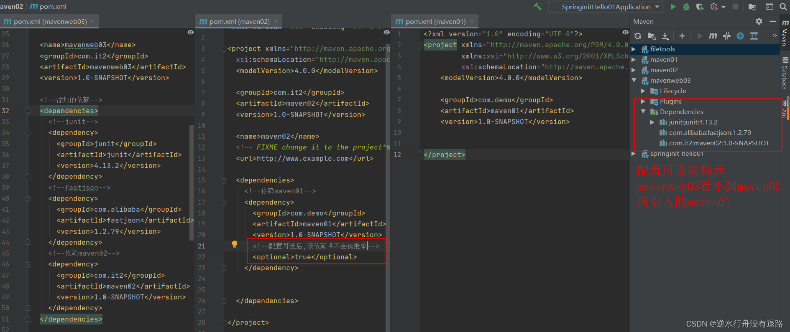Viewport: 790px width, 332px height.
Task: Toggle Skip Tests mode in Maven toolbar
Action: click(727, 36)
